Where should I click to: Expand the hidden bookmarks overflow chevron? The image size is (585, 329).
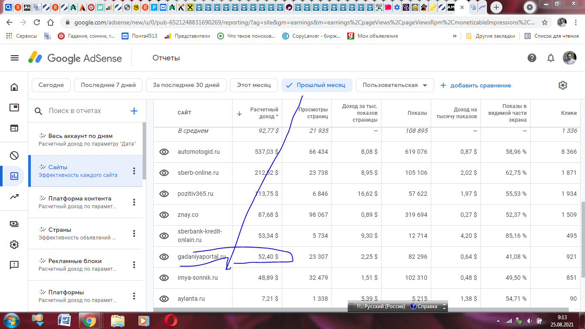tap(454, 36)
